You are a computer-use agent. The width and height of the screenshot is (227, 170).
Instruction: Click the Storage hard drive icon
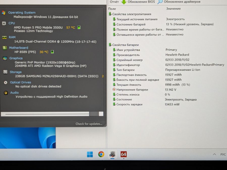pos(5,72)
